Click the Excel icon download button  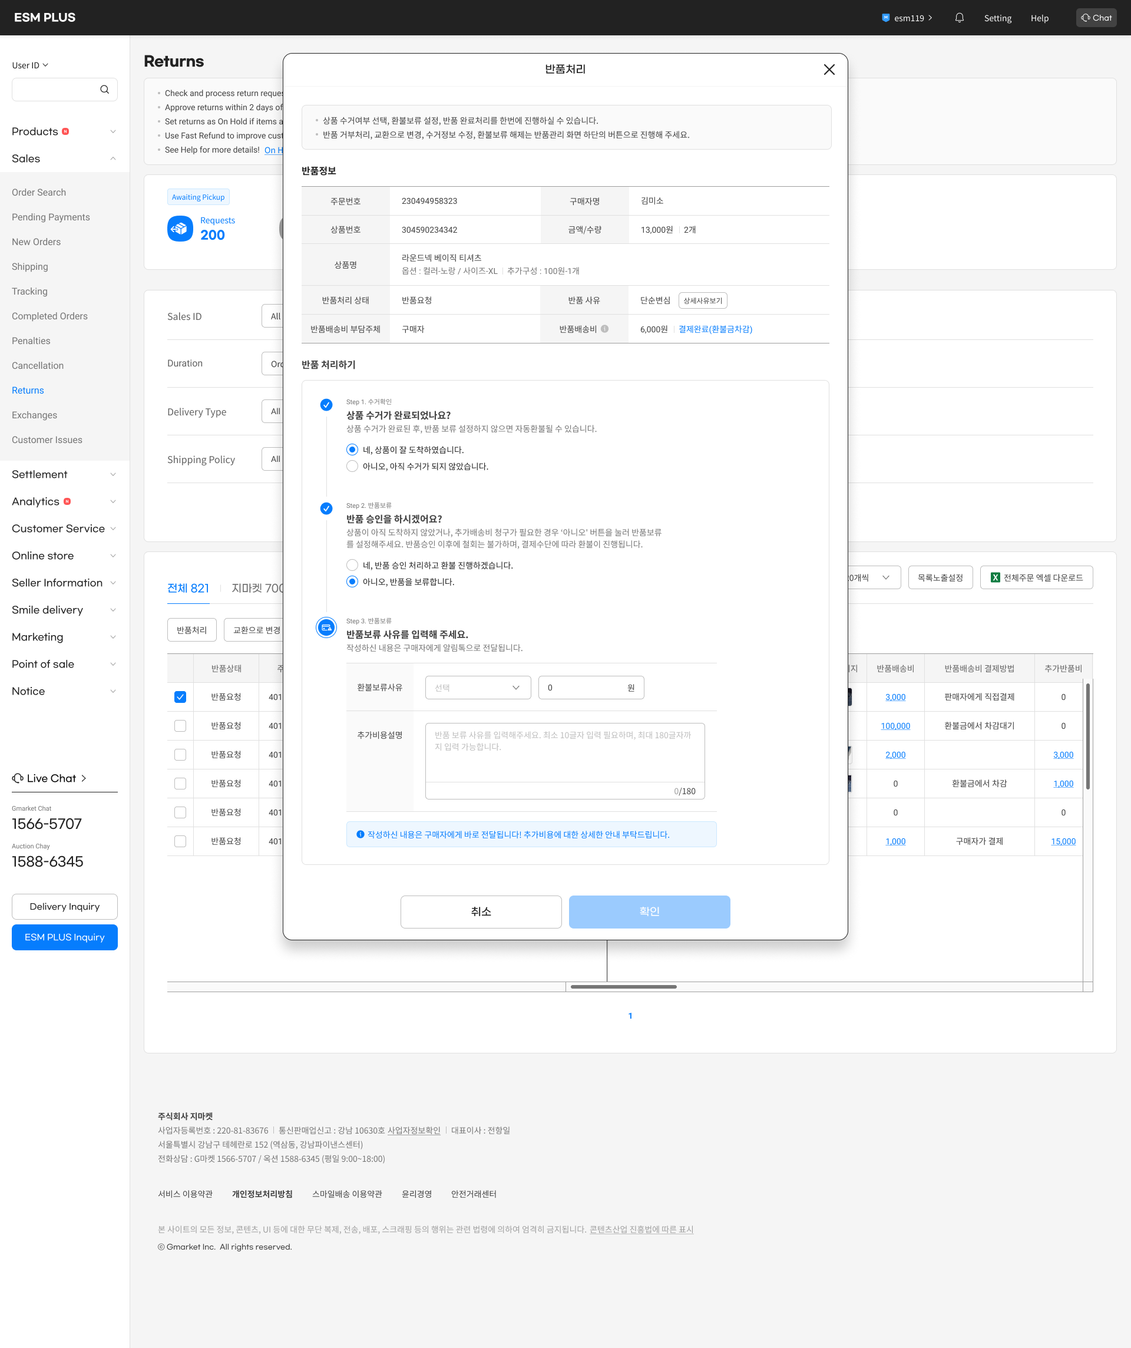[x=1036, y=578]
